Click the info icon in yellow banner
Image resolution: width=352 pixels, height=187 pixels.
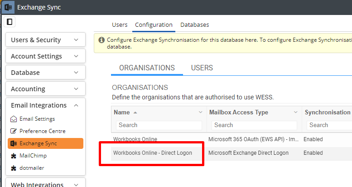[101, 40]
